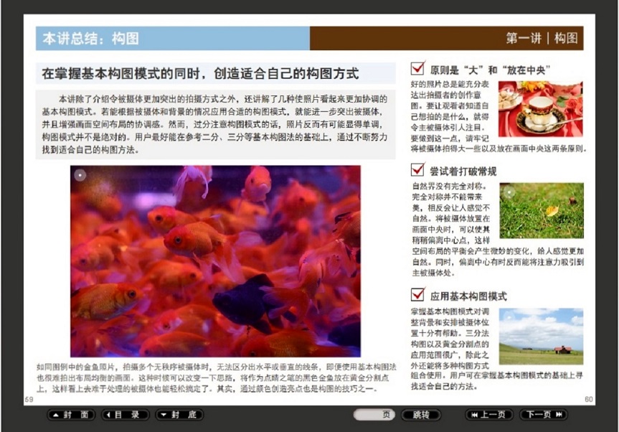
Task: Go to 下一页 (next page)
Action: tap(543, 415)
